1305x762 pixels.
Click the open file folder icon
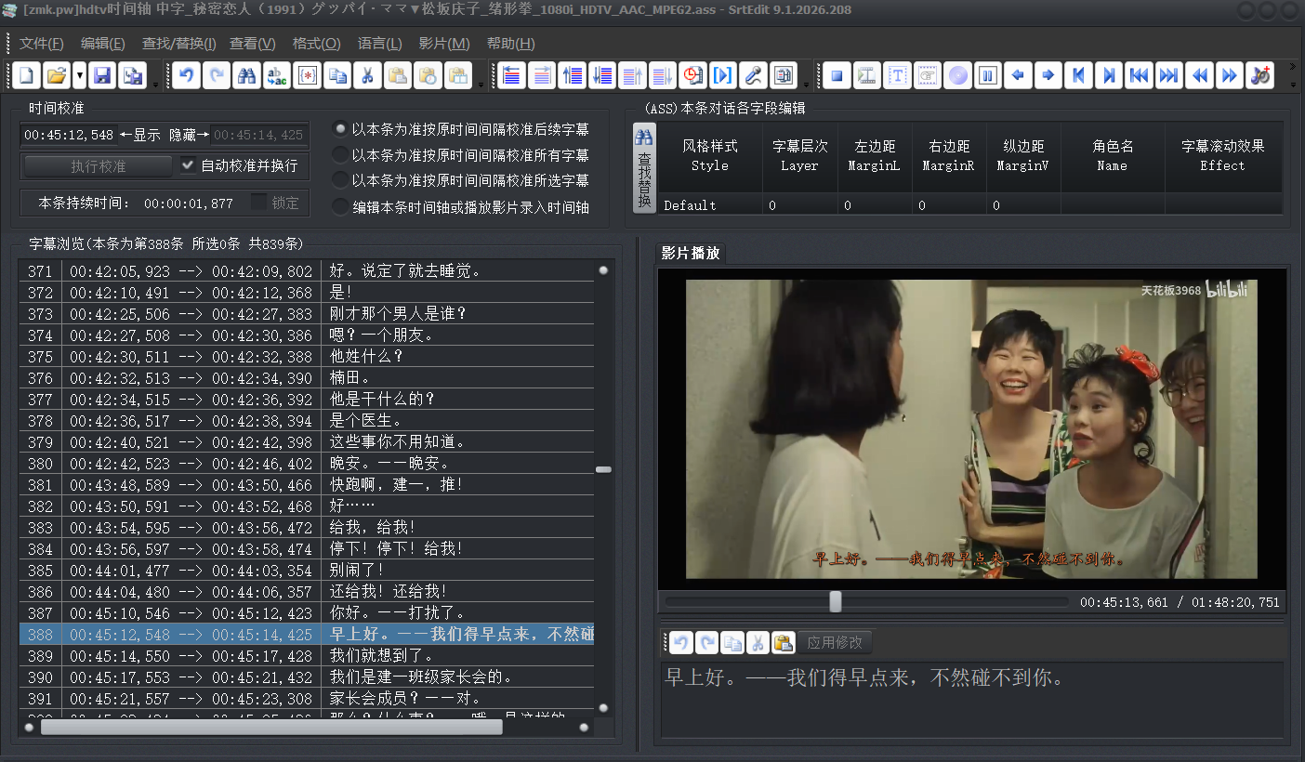click(57, 75)
